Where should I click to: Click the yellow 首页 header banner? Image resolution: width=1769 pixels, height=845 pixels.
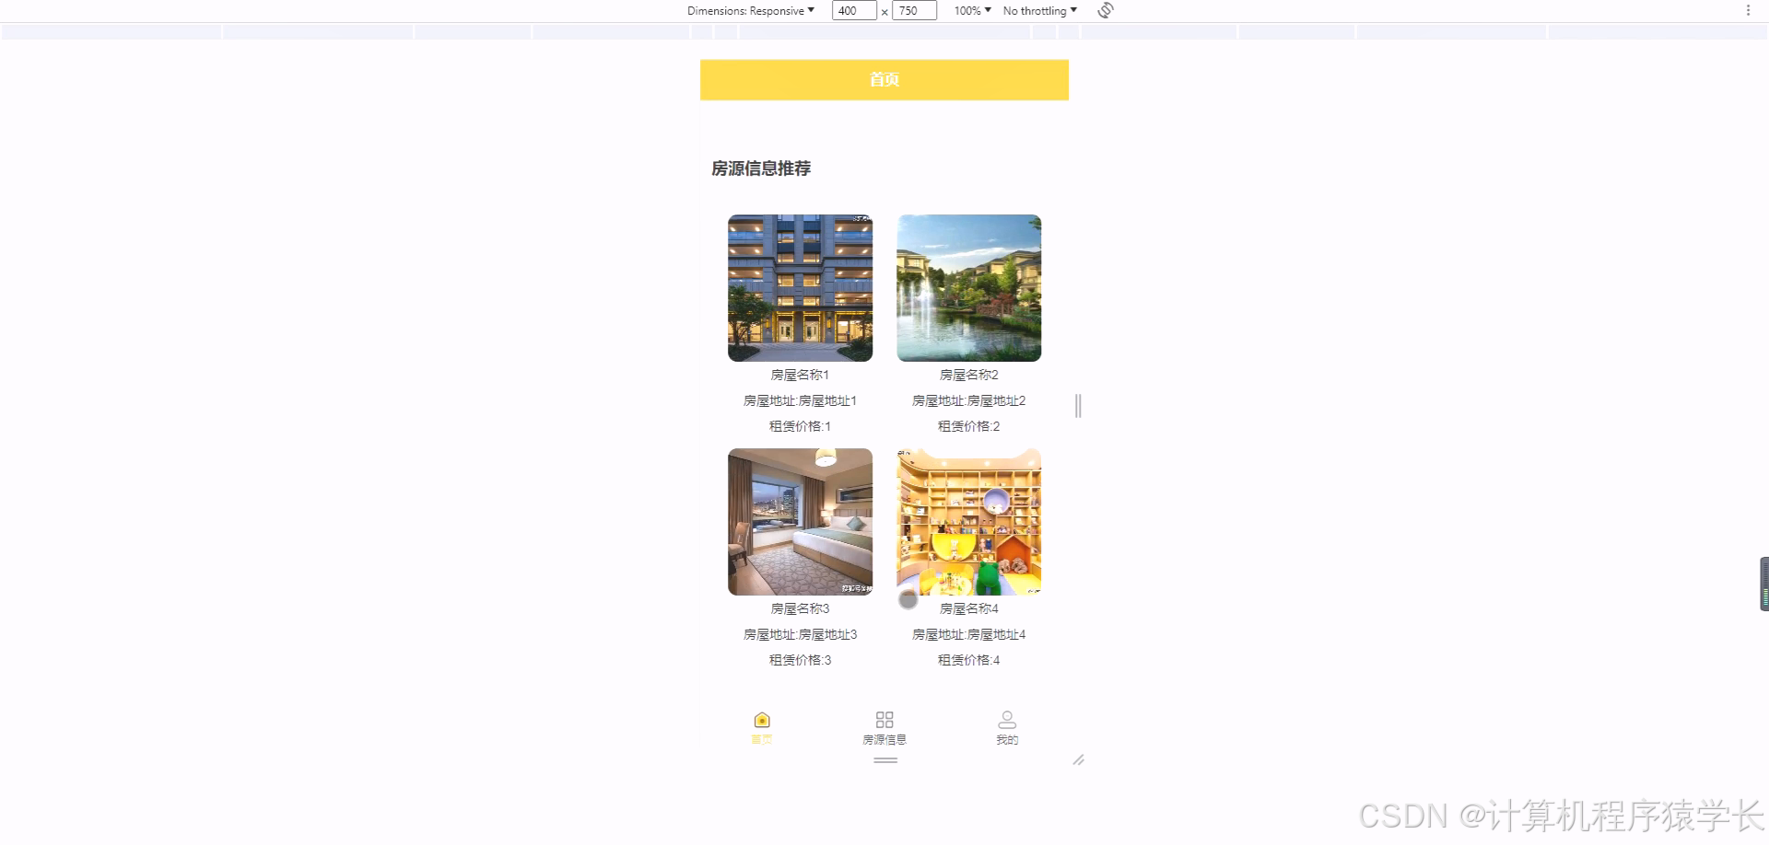coord(884,80)
